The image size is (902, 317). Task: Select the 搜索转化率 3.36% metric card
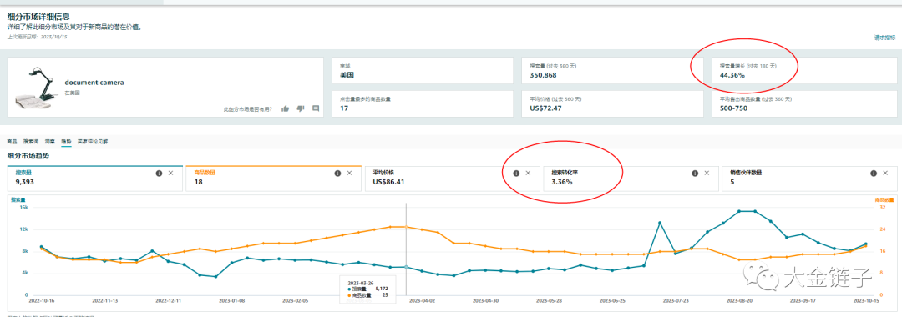[x=631, y=179]
